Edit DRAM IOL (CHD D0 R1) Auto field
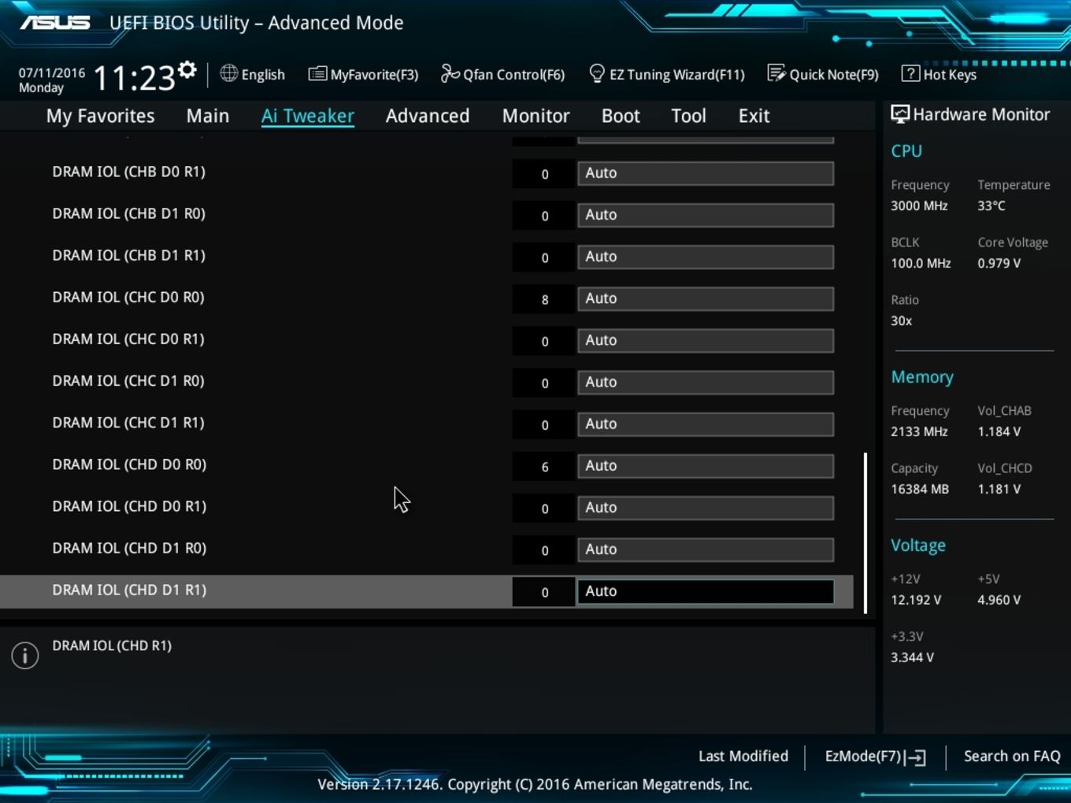The image size is (1071, 803). [x=706, y=507]
